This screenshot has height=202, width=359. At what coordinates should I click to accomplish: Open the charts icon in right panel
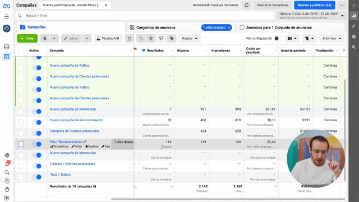(x=354, y=16)
